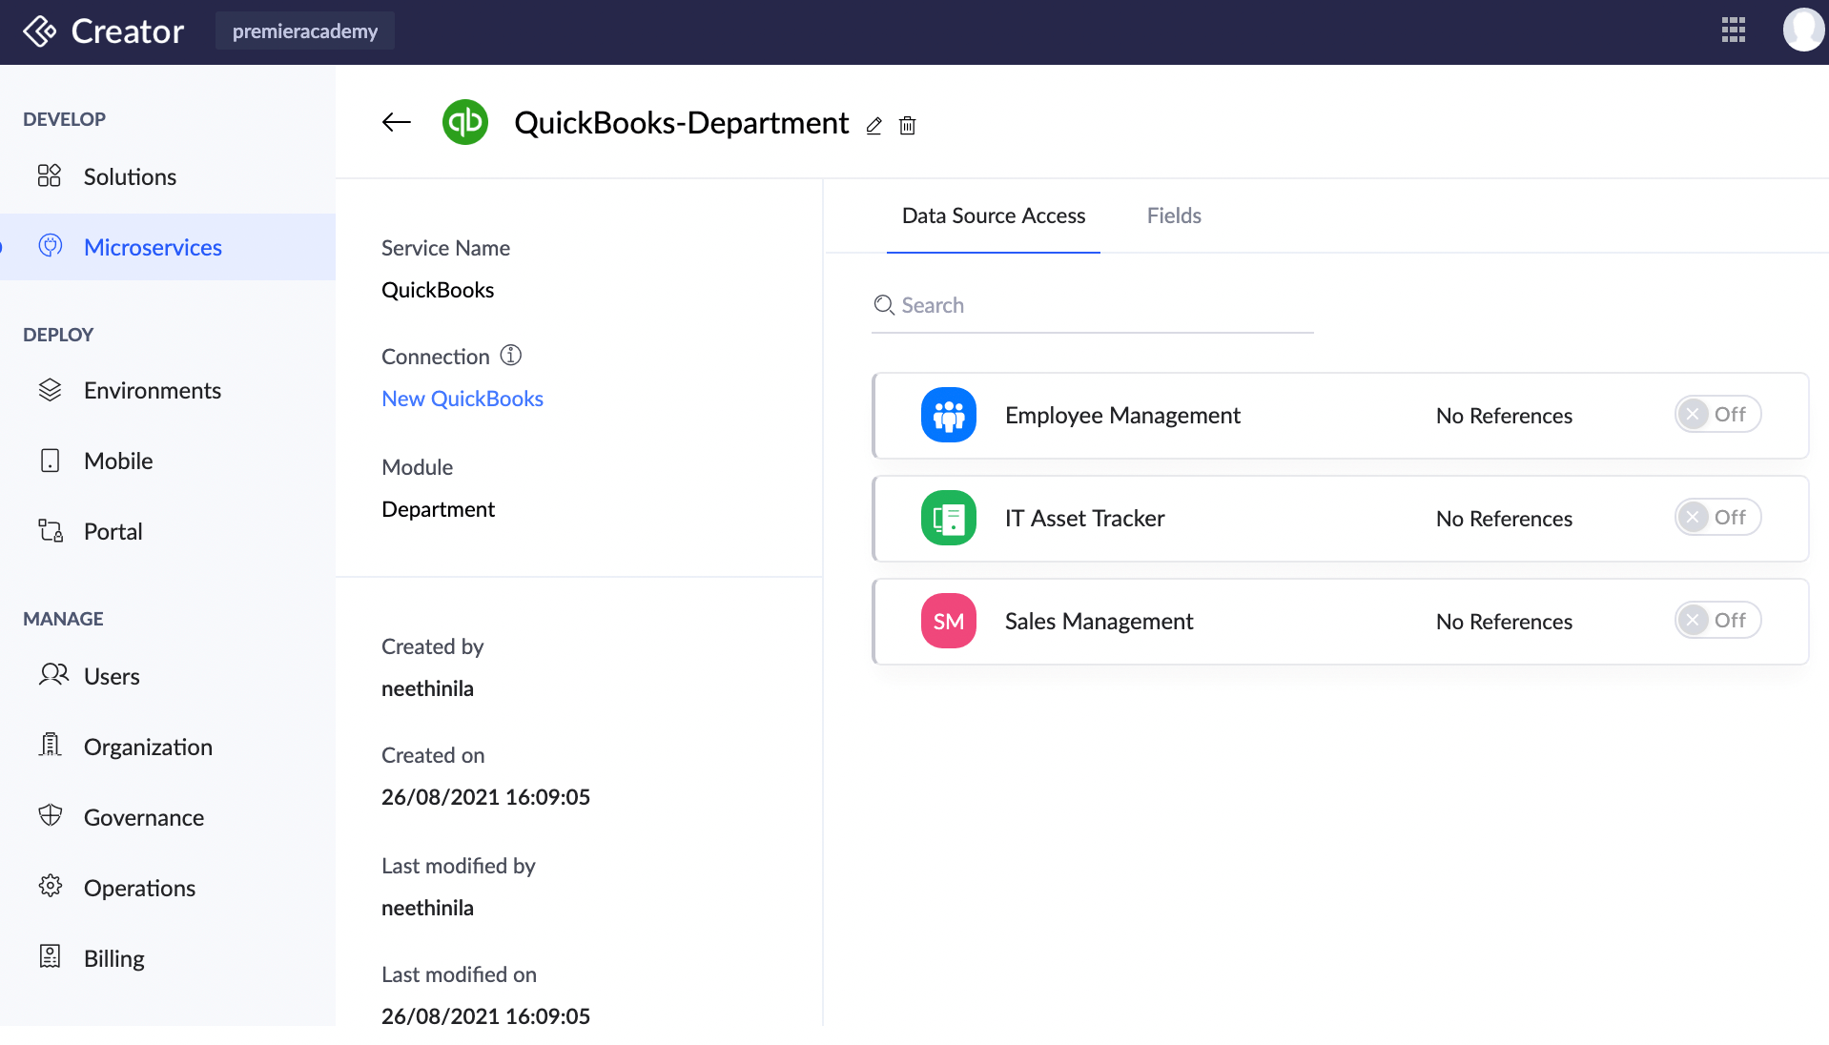Click the Last modified on timestamp
Image resolution: width=1829 pixels, height=1045 pixels.
pyautogui.click(x=485, y=1016)
